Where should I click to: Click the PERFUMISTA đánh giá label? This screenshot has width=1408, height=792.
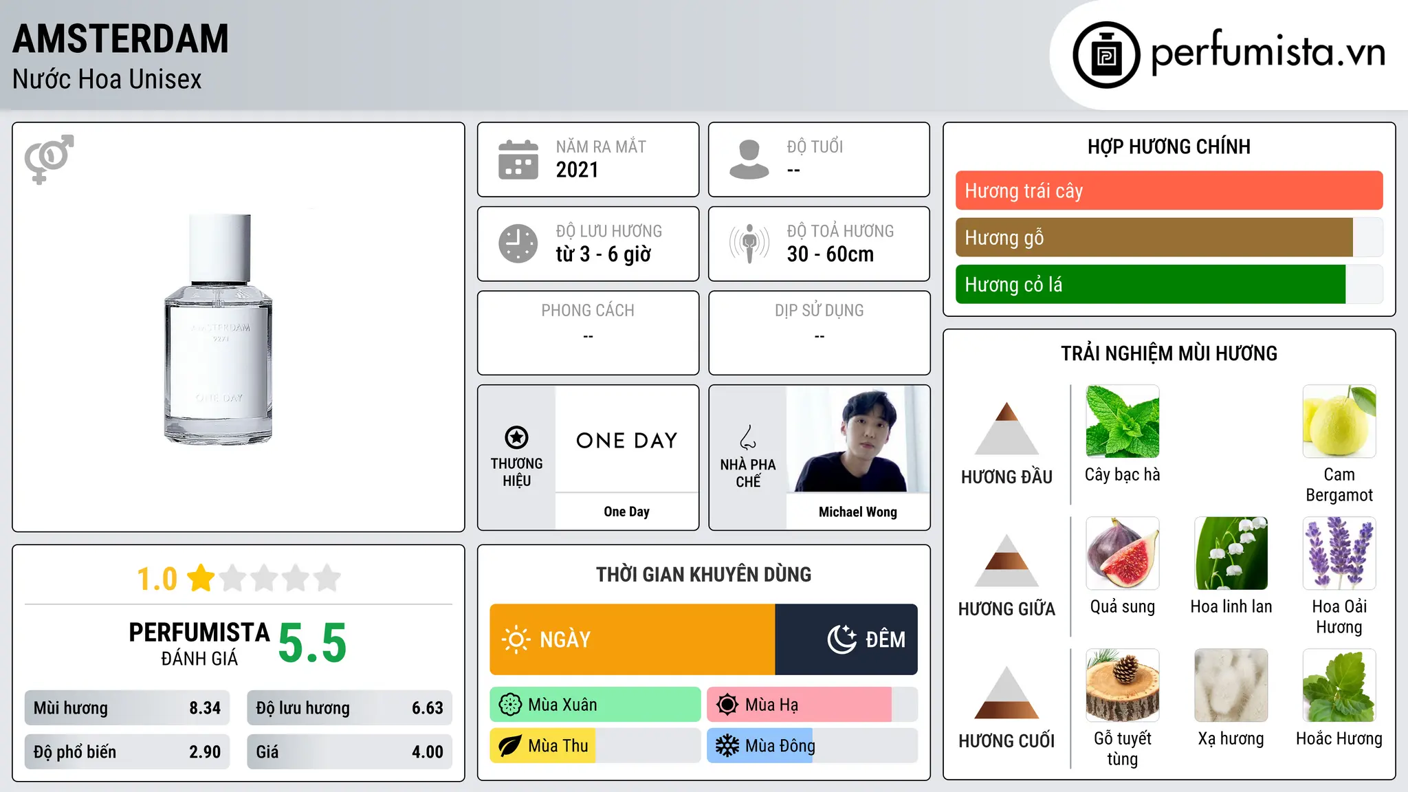(199, 643)
